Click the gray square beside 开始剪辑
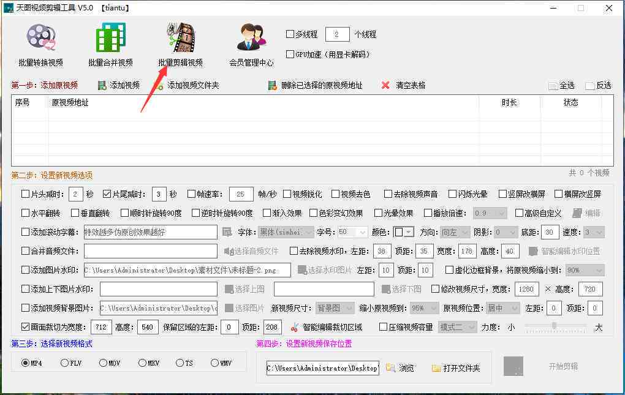The image size is (625, 395). coord(513,366)
